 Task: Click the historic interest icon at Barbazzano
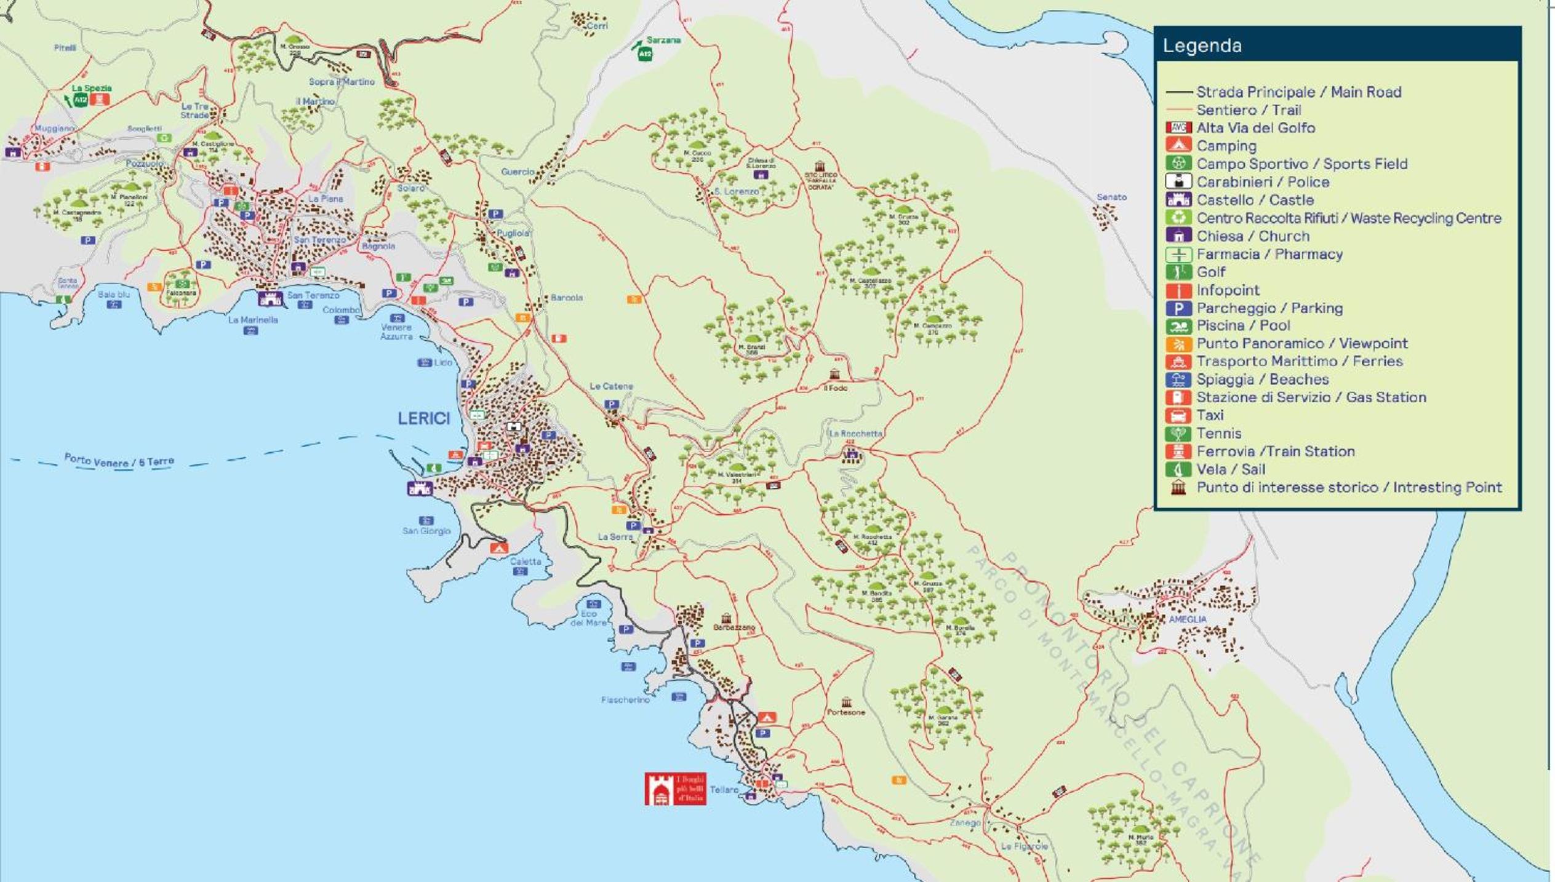tap(726, 618)
